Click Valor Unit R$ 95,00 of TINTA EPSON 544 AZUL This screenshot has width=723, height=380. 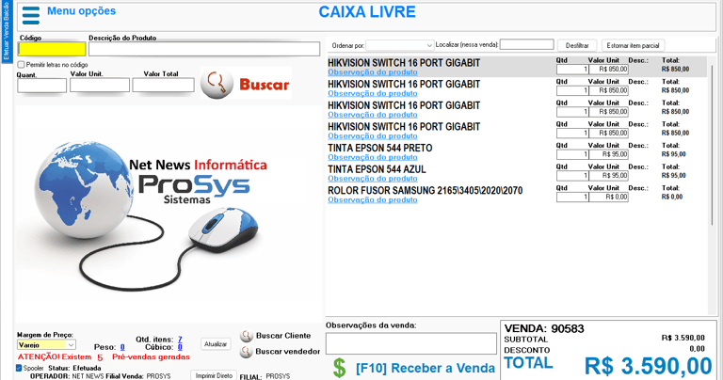click(609, 176)
